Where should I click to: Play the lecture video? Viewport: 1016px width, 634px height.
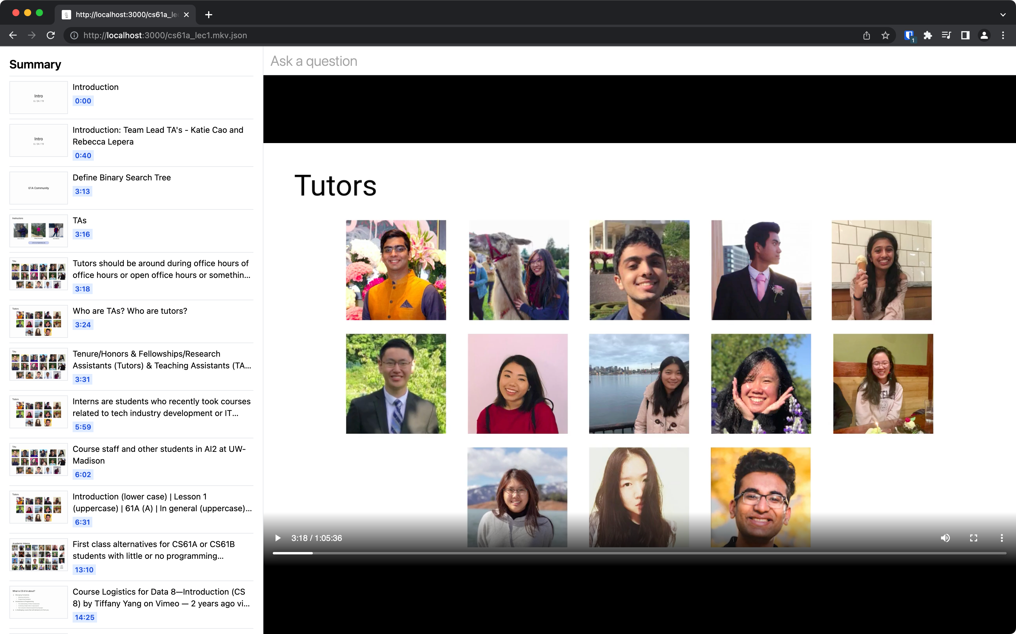277,538
